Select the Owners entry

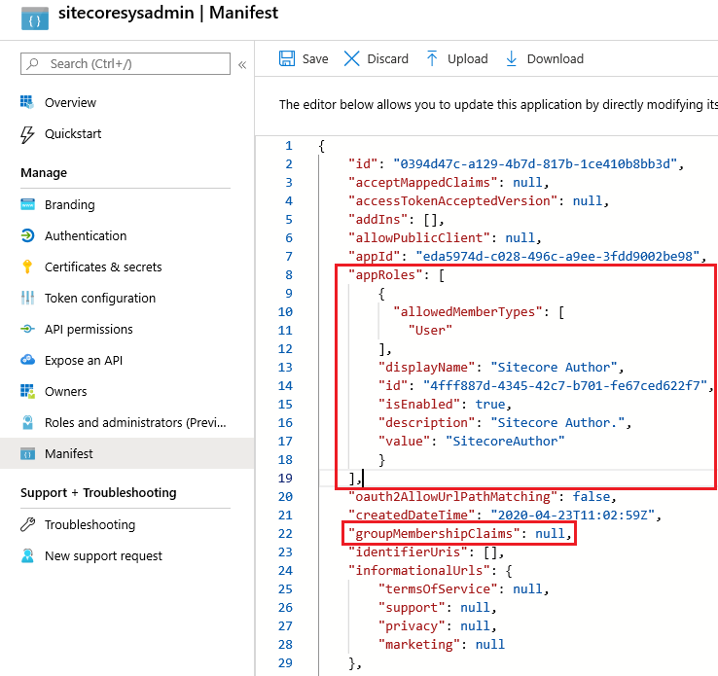click(x=65, y=391)
